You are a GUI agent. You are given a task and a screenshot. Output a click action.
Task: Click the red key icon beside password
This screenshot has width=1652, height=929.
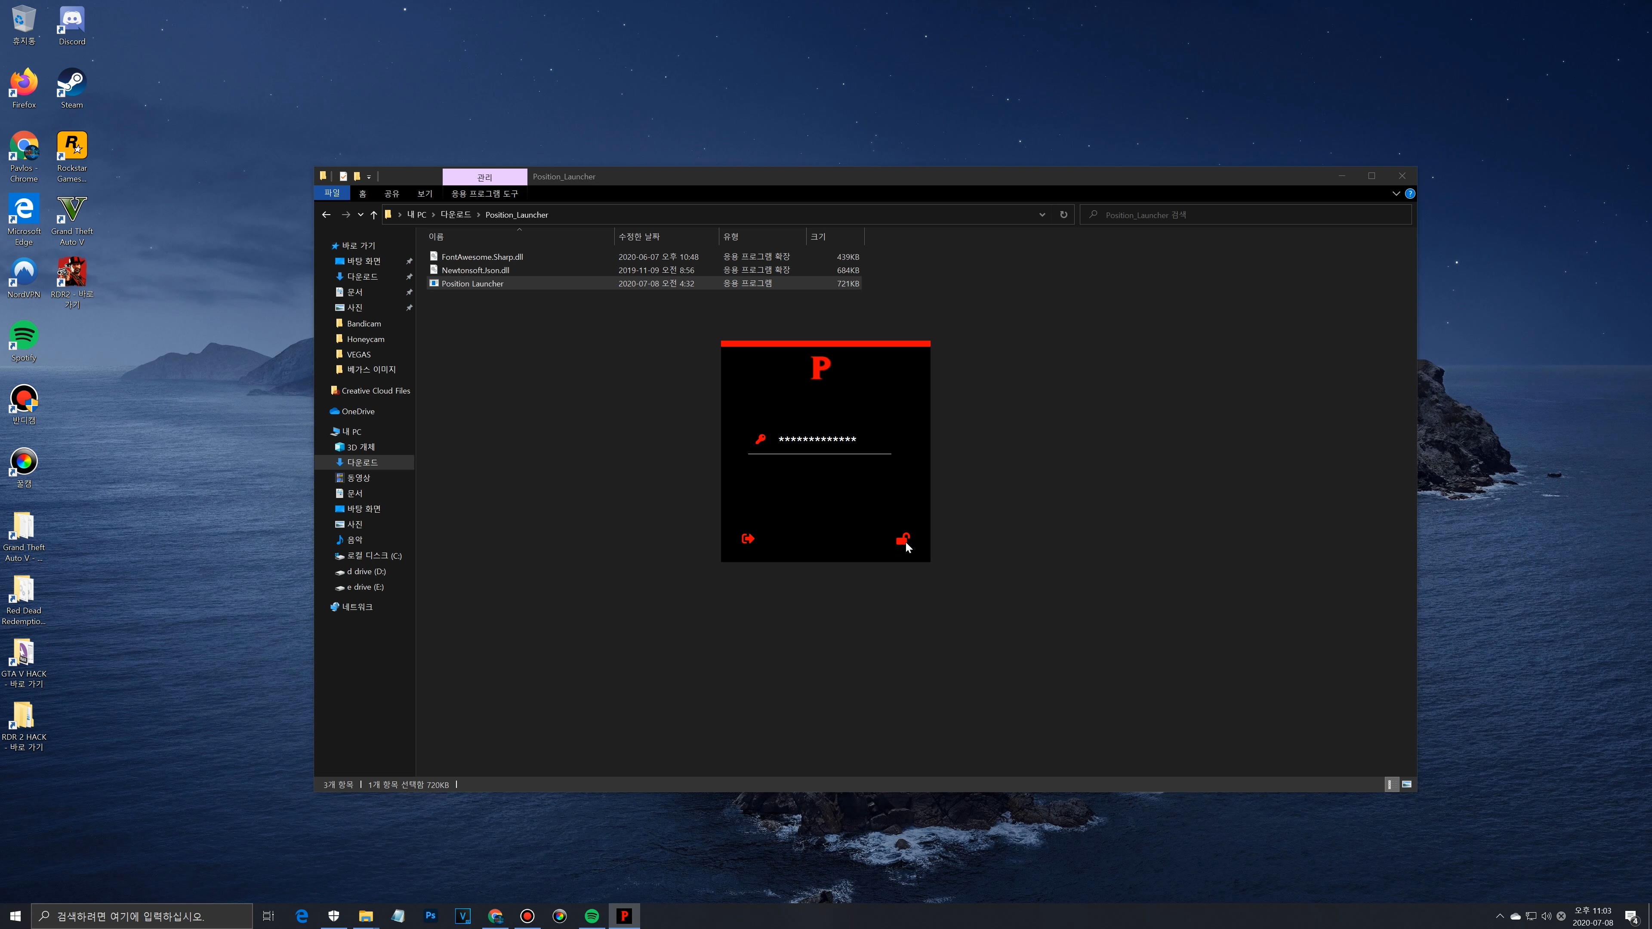(761, 439)
